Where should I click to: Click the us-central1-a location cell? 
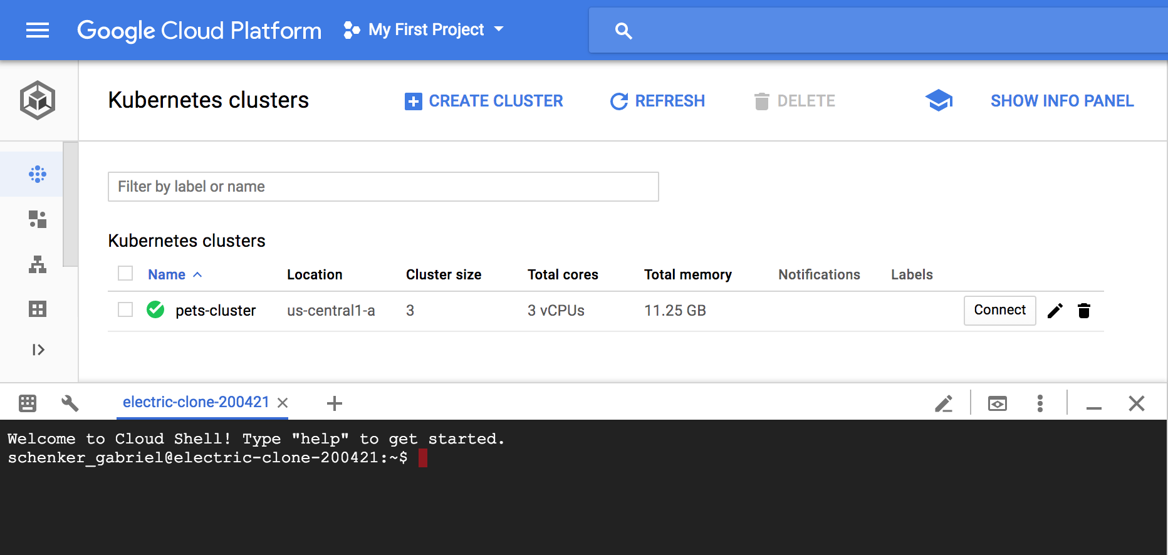coord(331,311)
